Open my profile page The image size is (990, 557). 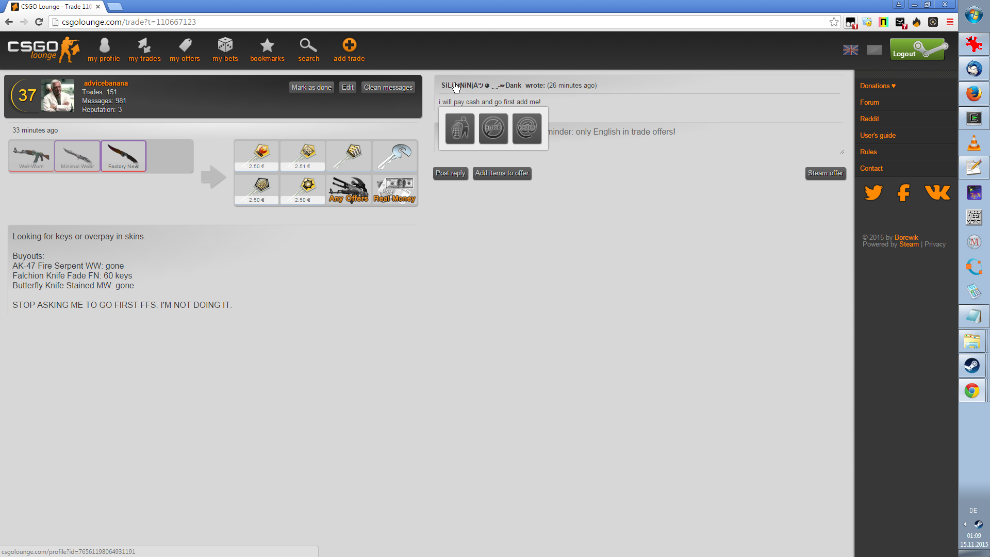pyautogui.click(x=104, y=50)
